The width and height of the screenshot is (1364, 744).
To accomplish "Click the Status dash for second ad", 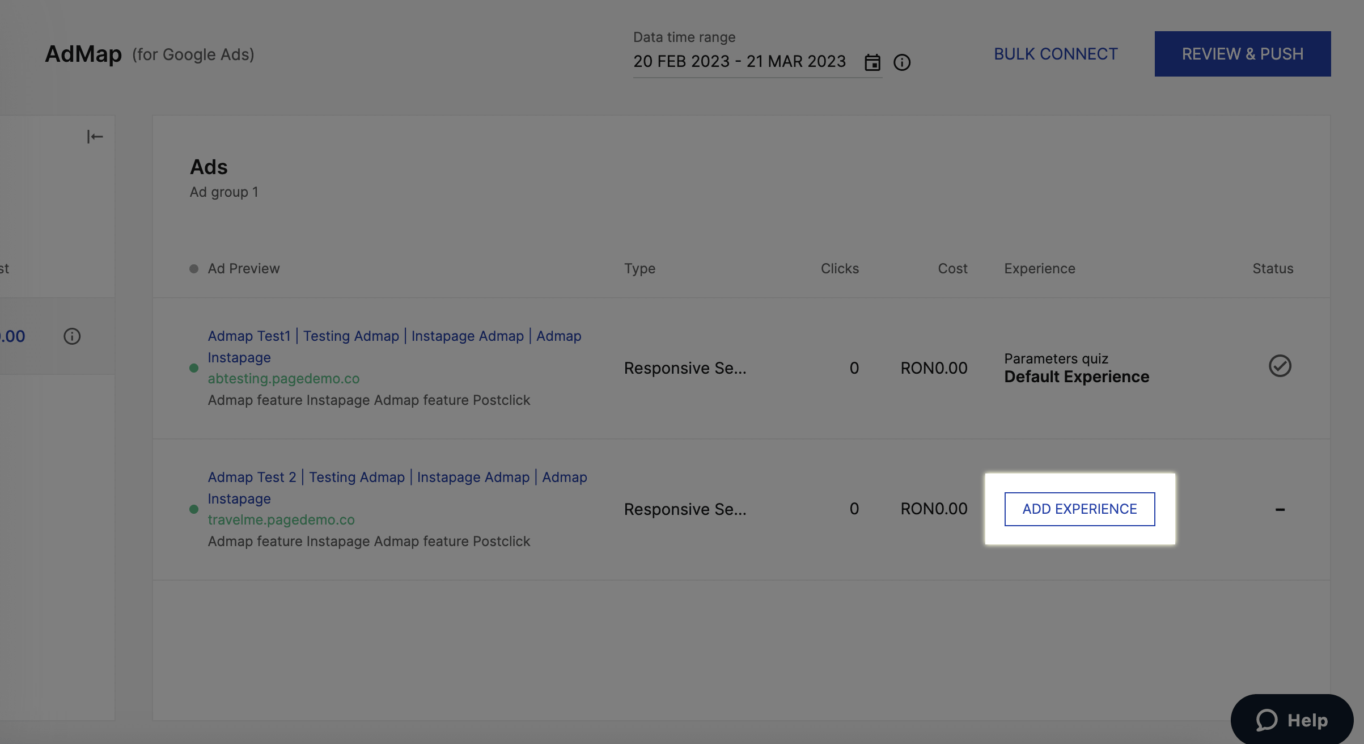I will pos(1280,509).
